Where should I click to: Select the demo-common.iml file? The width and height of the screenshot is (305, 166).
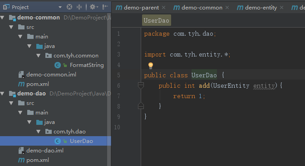(x=51, y=75)
